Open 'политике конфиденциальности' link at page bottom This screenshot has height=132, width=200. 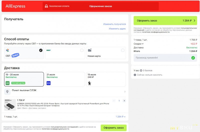(55, 129)
